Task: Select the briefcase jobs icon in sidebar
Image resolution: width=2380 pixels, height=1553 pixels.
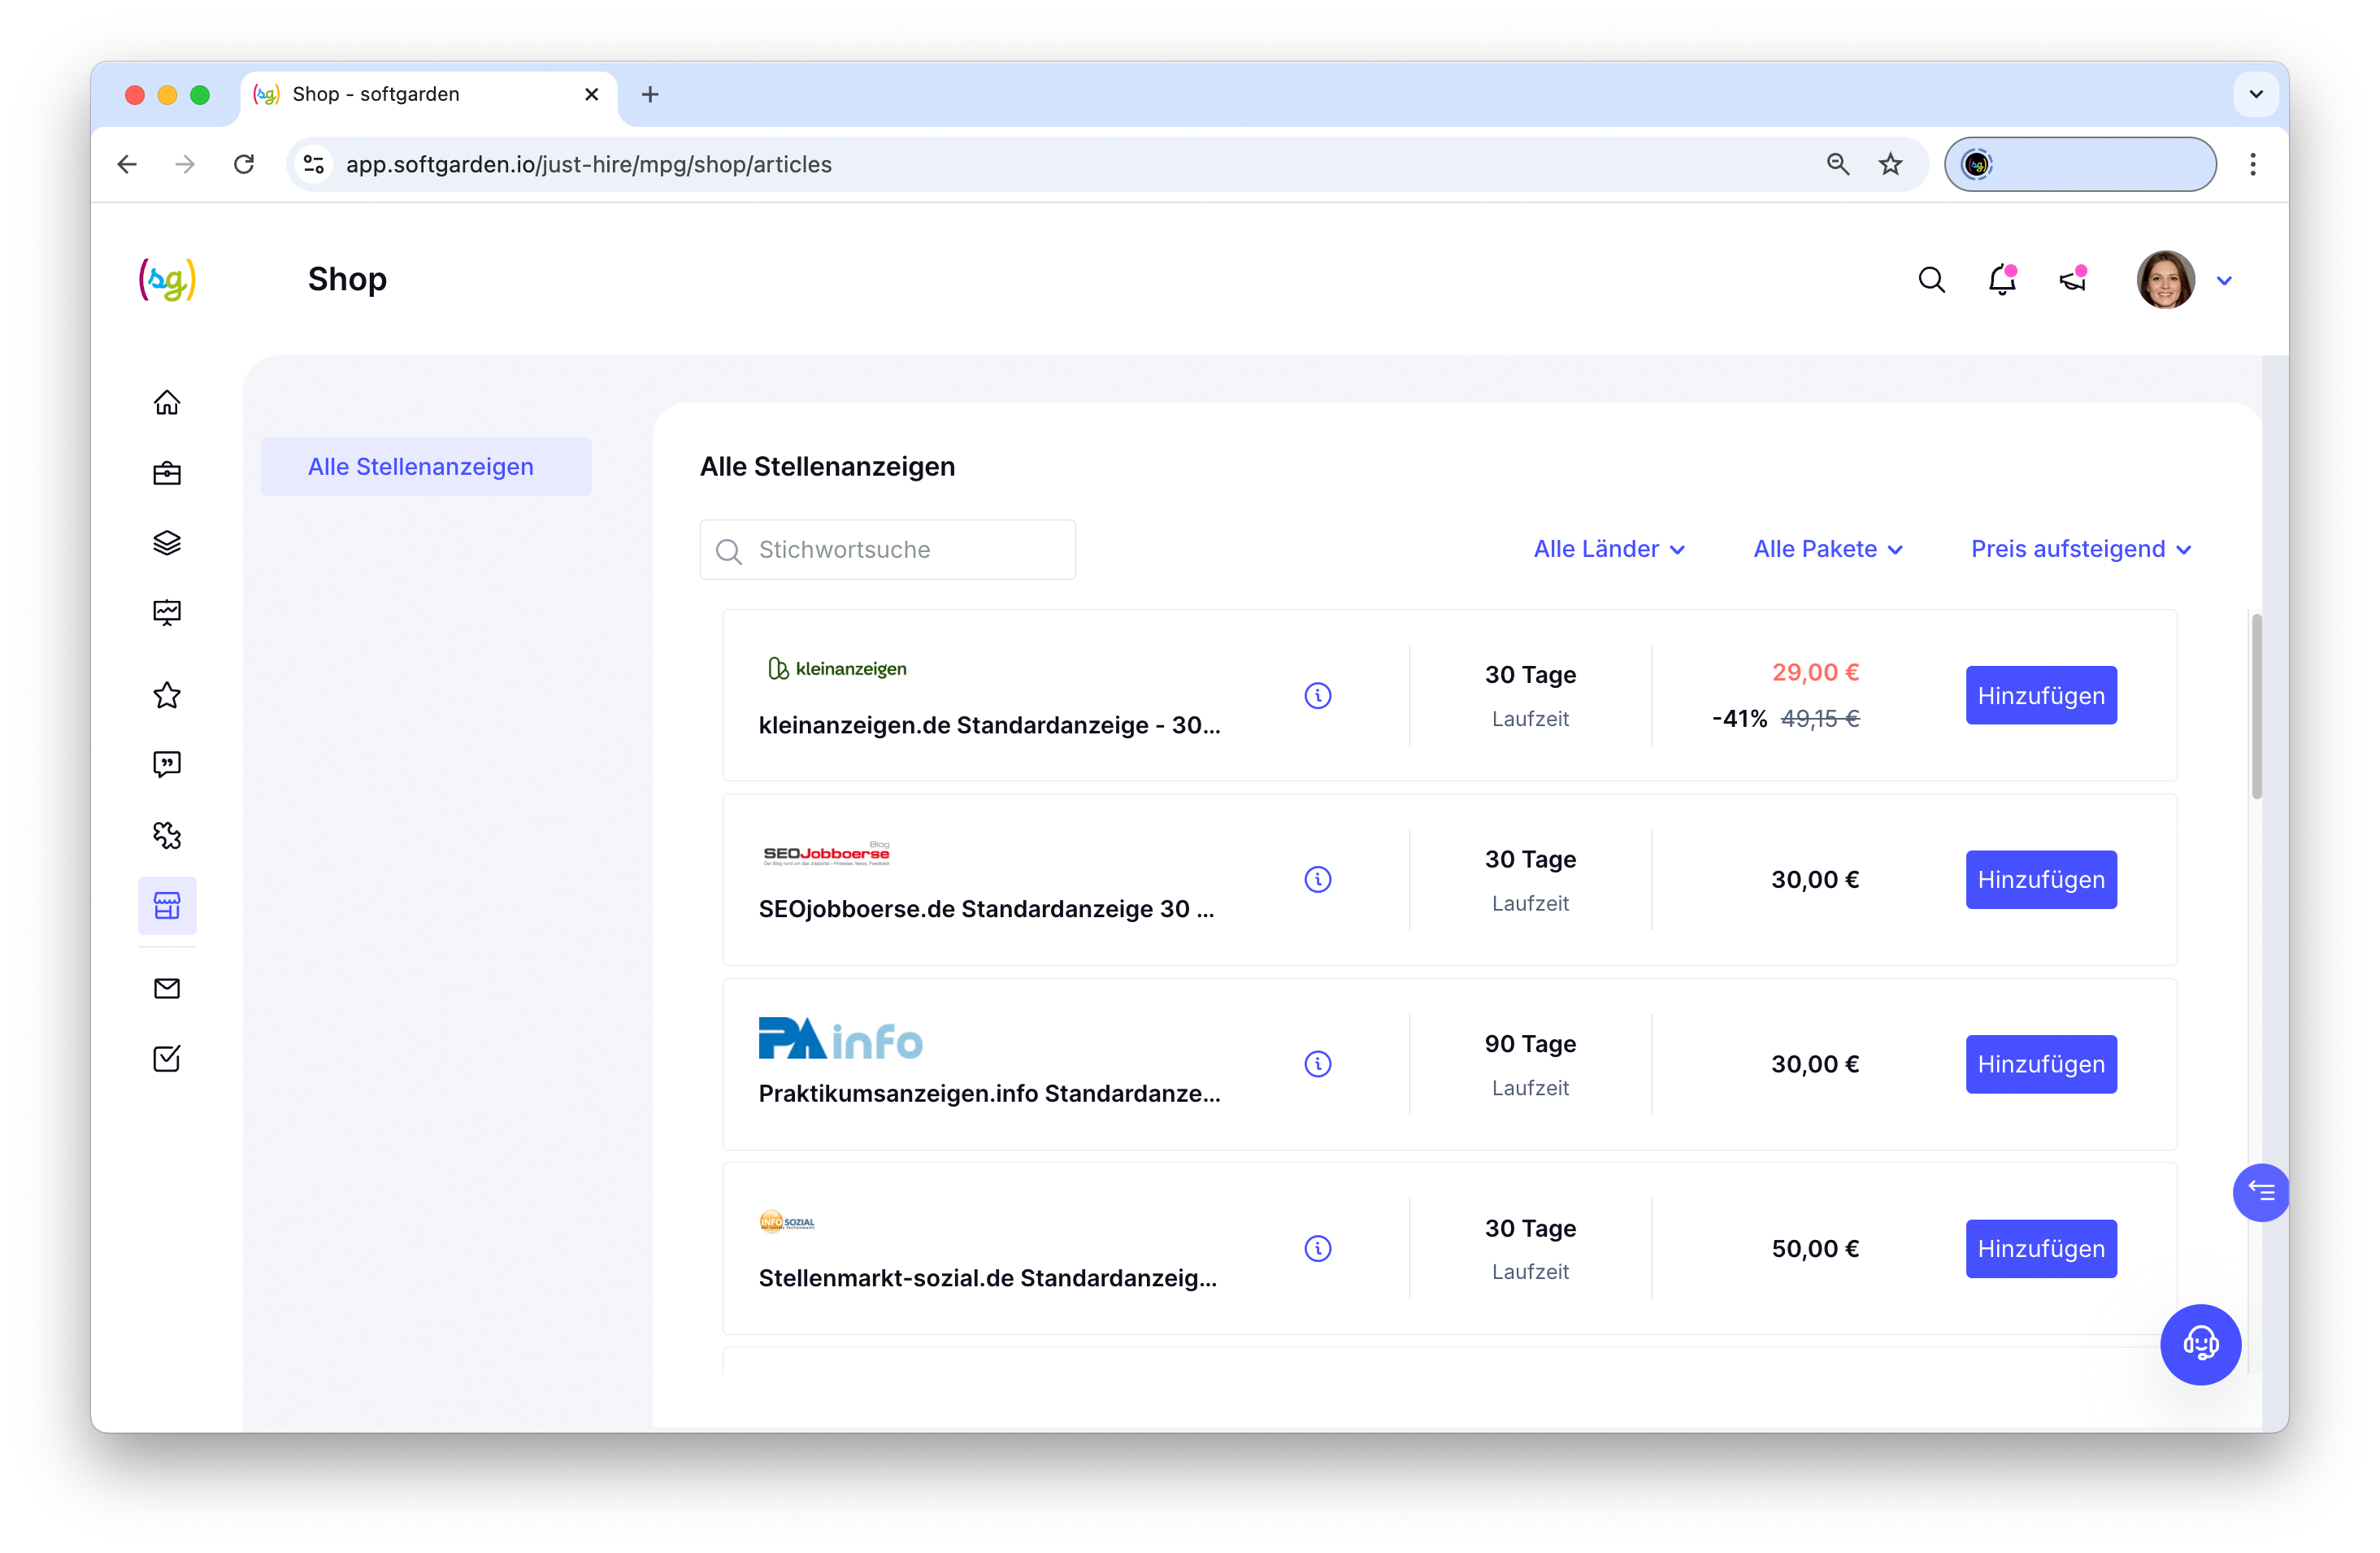Action: click(x=167, y=472)
